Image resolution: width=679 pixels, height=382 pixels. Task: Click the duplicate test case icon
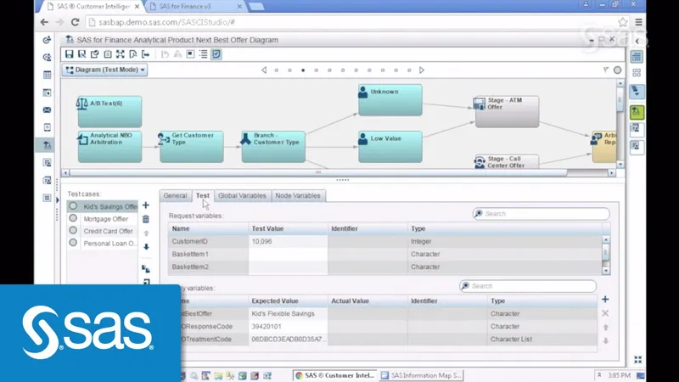[x=146, y=269]
